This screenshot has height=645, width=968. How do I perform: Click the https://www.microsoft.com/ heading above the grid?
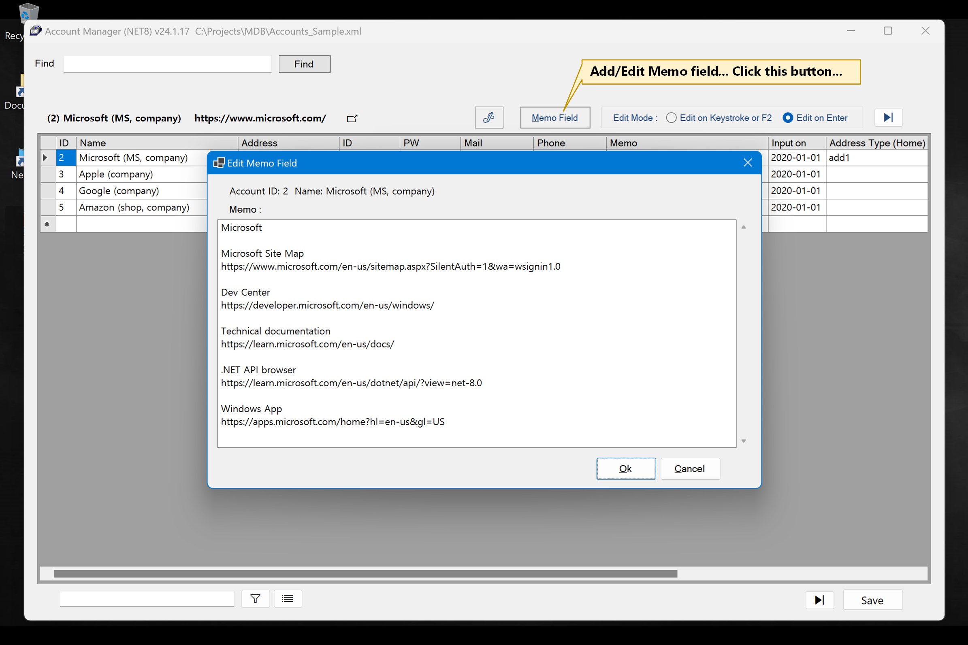click(x=260, y=118)
